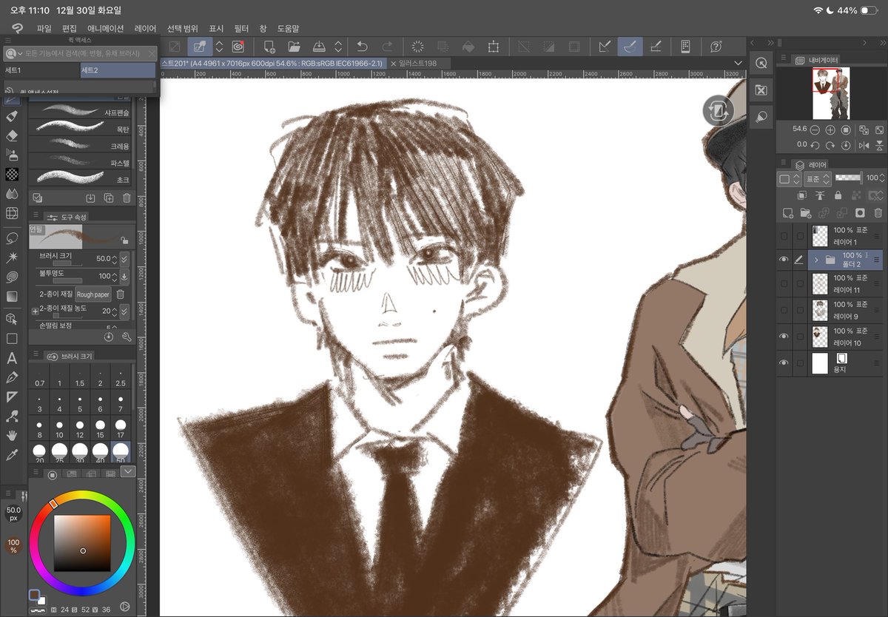Image resolution: width=888 pixels, height=617 pixels.
Task: Select the Auto select magic wand tool
Action: click(12, 257)
